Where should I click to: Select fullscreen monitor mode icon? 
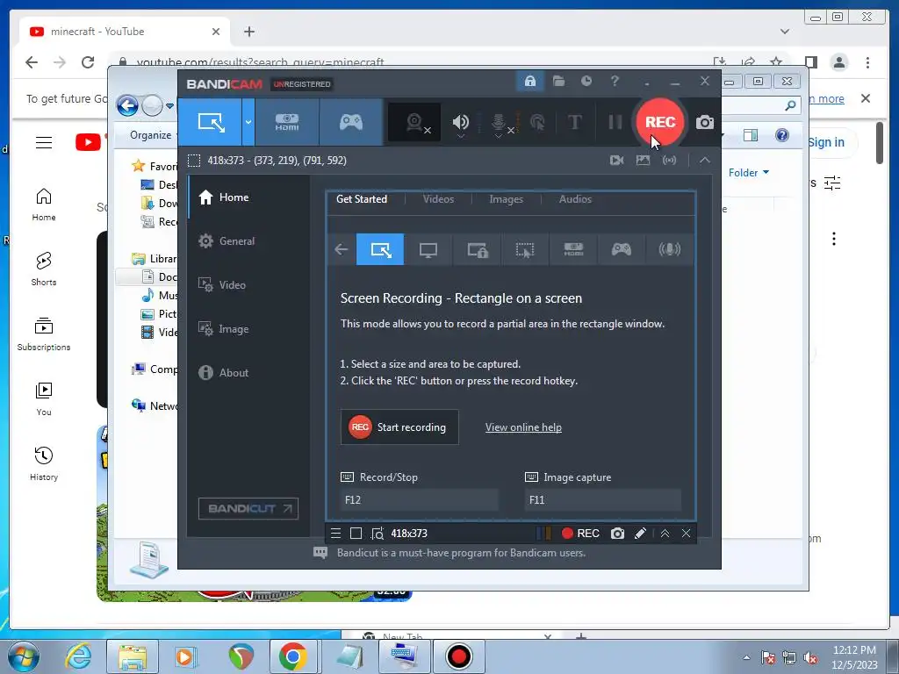pos(428,249)
